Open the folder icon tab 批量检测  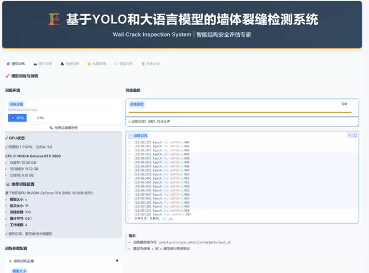(x=97, y=63)
